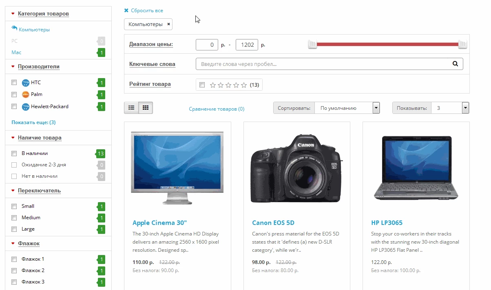Click the red price range slider bar
The image size is (491, 290).
click(387, 44)
